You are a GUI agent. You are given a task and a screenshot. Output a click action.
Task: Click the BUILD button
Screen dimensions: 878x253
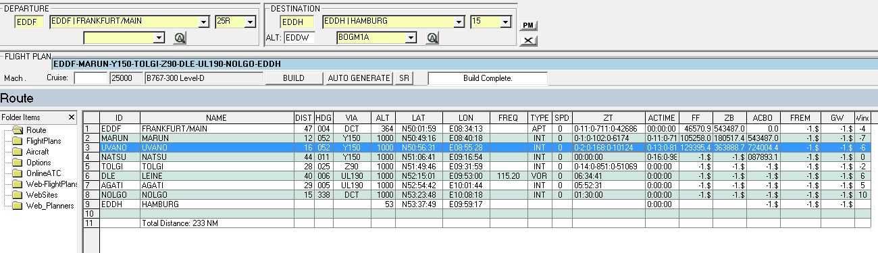[293, 78]
